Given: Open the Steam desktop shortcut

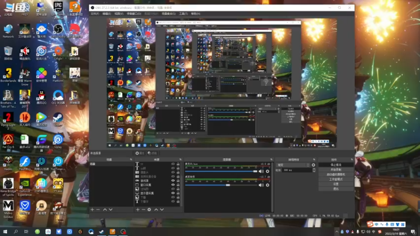Looking at the screenshot, I should click(x=58, y=120).
